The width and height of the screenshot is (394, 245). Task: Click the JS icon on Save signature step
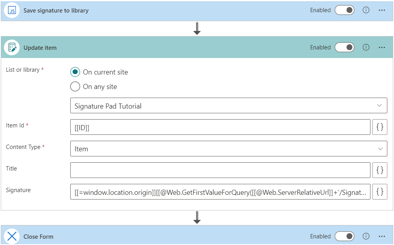[x=12, y=11]
